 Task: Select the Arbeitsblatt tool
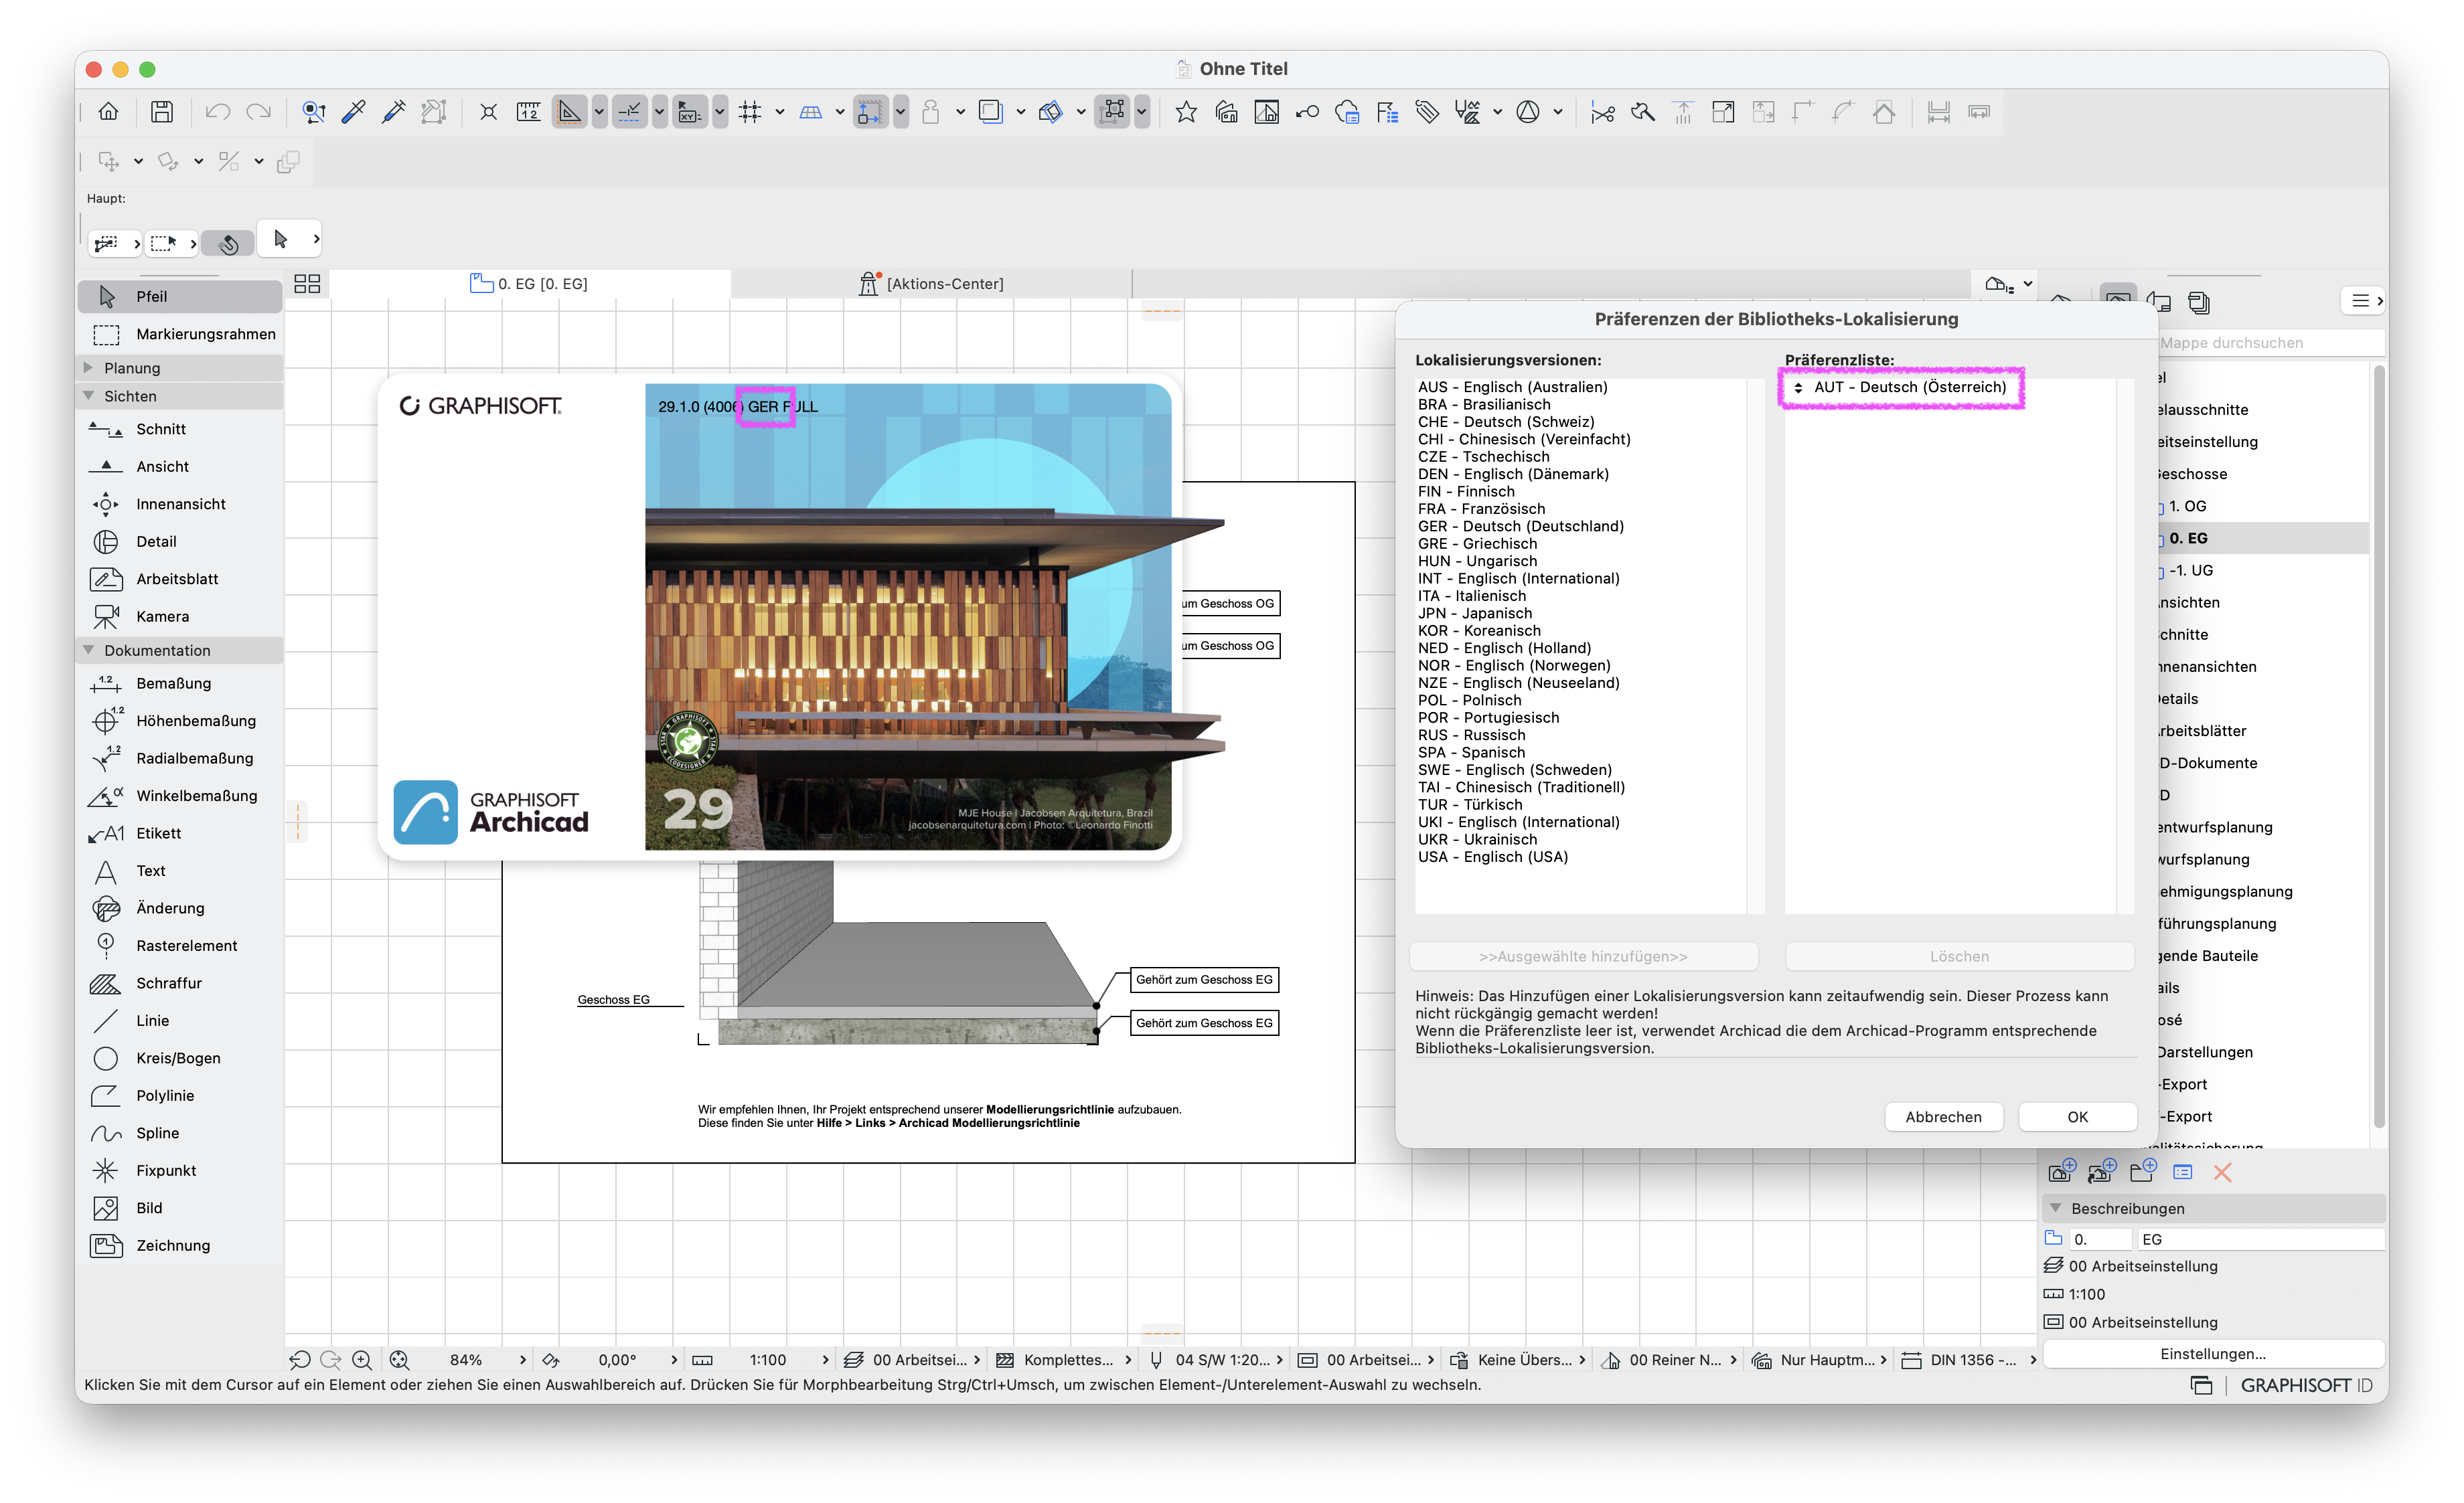pos(180,579)
